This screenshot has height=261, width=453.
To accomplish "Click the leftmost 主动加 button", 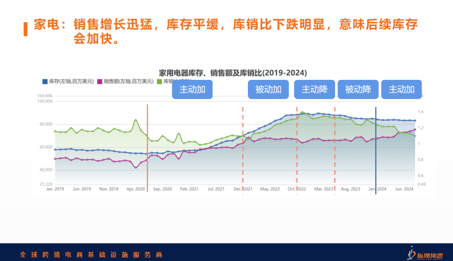I will [x=192, y=89].
